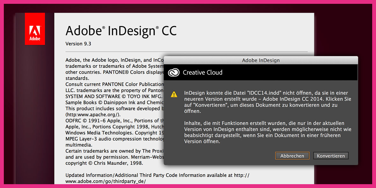Click the Creative Cloud text label
Image resolution: width=376 pixels, height=188 pixels.
[x=202, y=72]
